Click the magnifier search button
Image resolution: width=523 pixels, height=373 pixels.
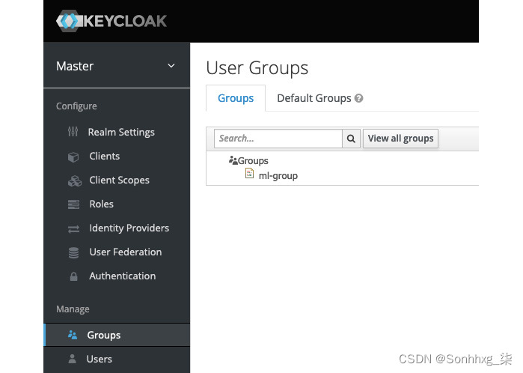click(x=351, y=139)
